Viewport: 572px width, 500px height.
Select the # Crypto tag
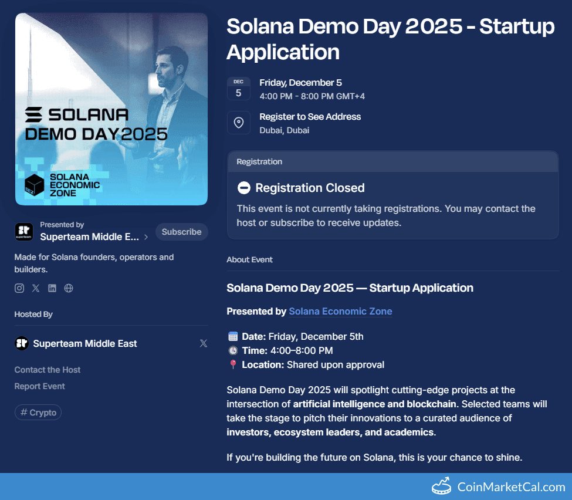click(38, 412)
